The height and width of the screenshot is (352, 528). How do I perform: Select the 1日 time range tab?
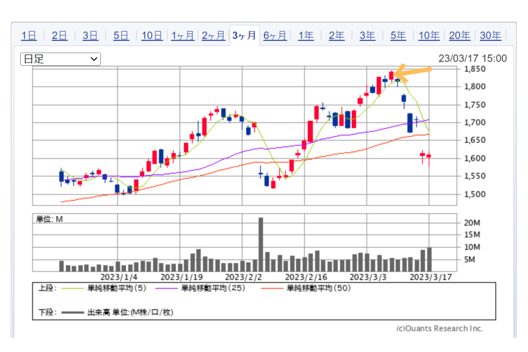29,36
